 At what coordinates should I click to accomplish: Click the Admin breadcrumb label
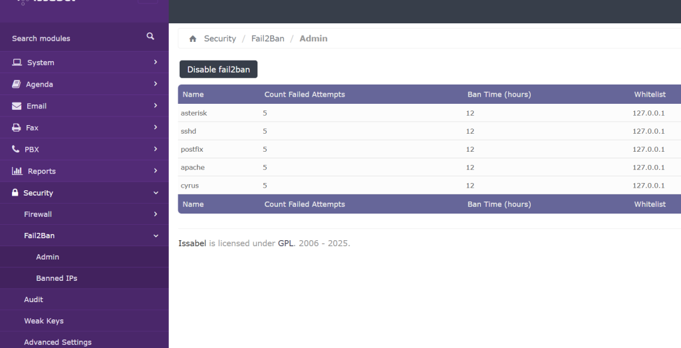(313, 39)
